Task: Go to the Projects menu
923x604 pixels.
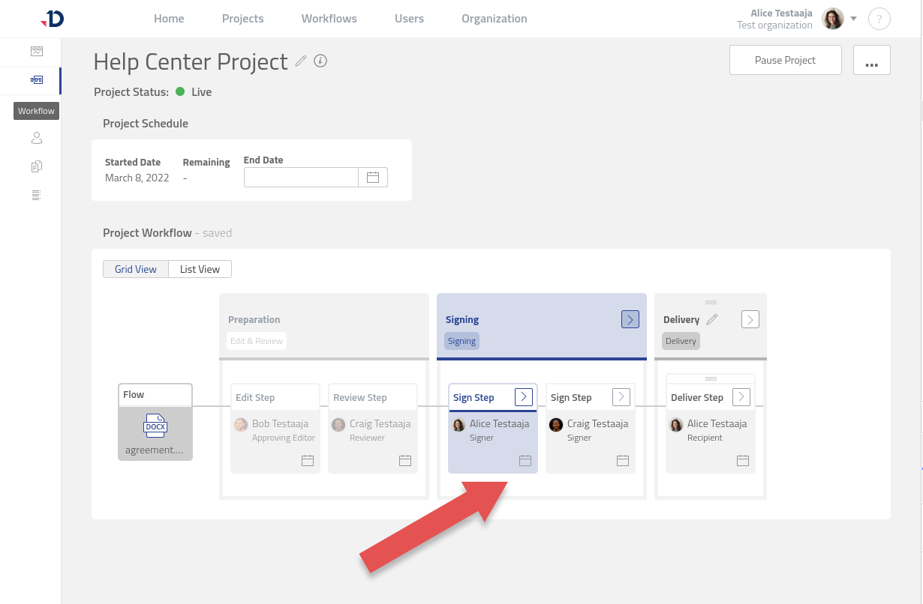Action: click(x=242, y=19)
